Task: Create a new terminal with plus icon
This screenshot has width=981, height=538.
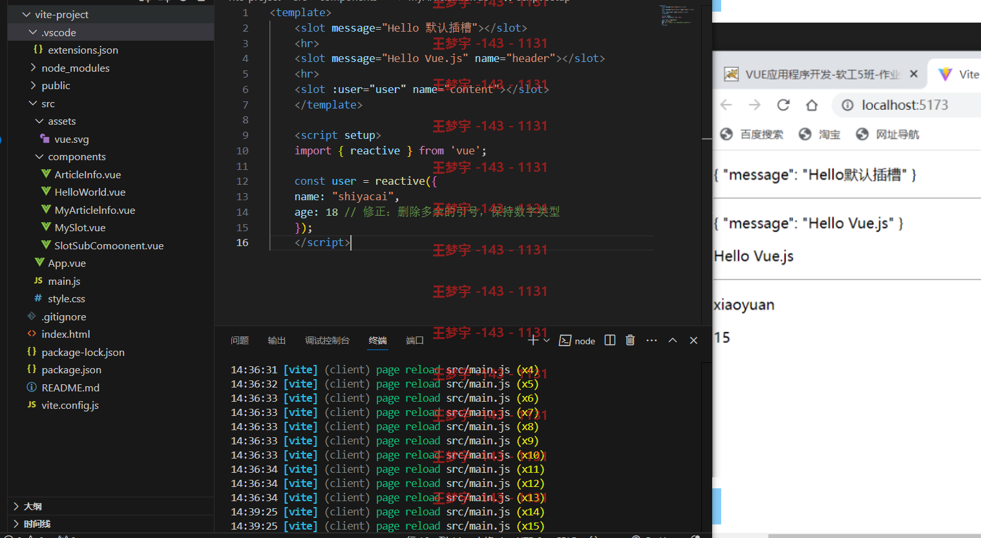Action: pos(533,340)
